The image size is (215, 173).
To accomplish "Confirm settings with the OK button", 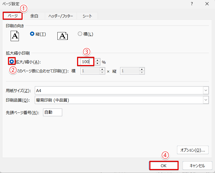I will click(x=164, y=165).
